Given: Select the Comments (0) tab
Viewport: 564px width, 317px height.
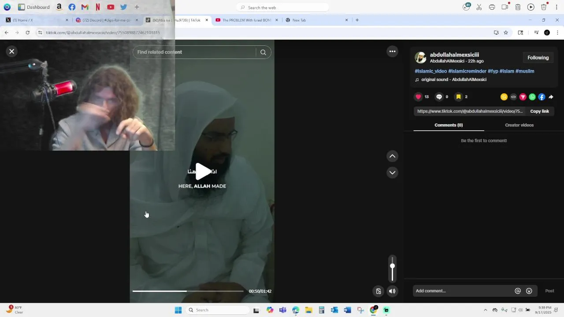Looking at the screenshot, I should (449, 125).
